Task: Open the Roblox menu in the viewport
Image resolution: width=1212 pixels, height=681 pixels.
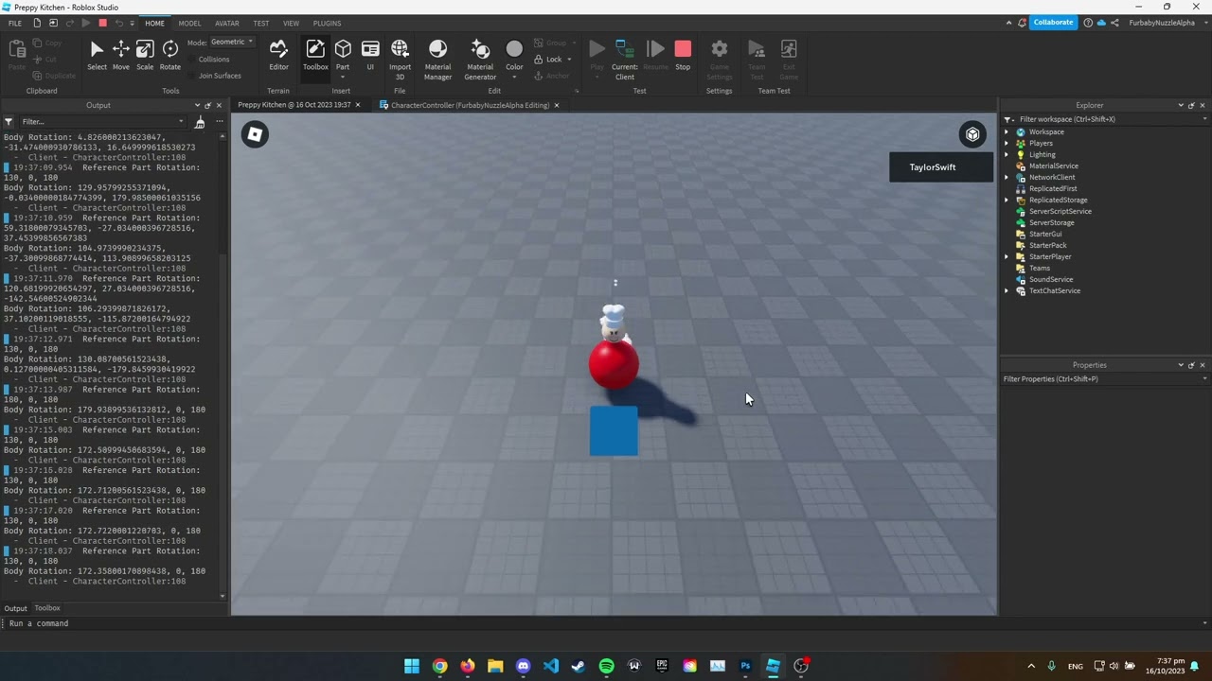Action: pos(255,134)
